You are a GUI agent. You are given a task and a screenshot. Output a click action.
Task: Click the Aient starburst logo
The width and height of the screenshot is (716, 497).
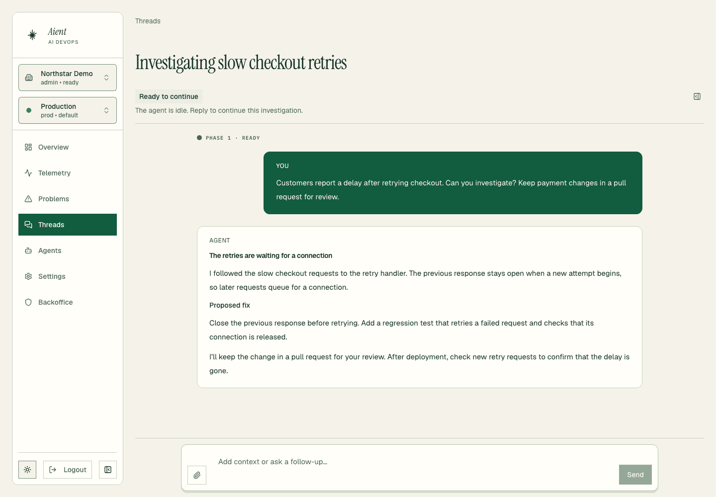(x=32, y=35)
